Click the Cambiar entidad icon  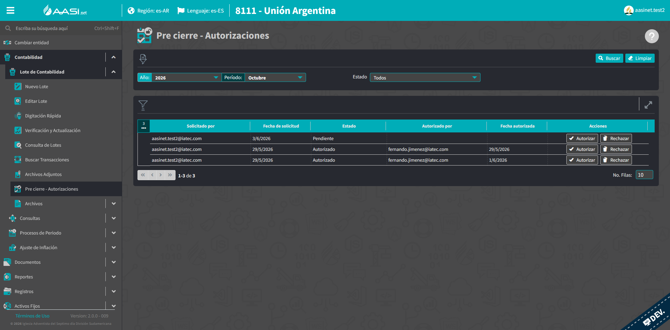[x=7, y=43]
